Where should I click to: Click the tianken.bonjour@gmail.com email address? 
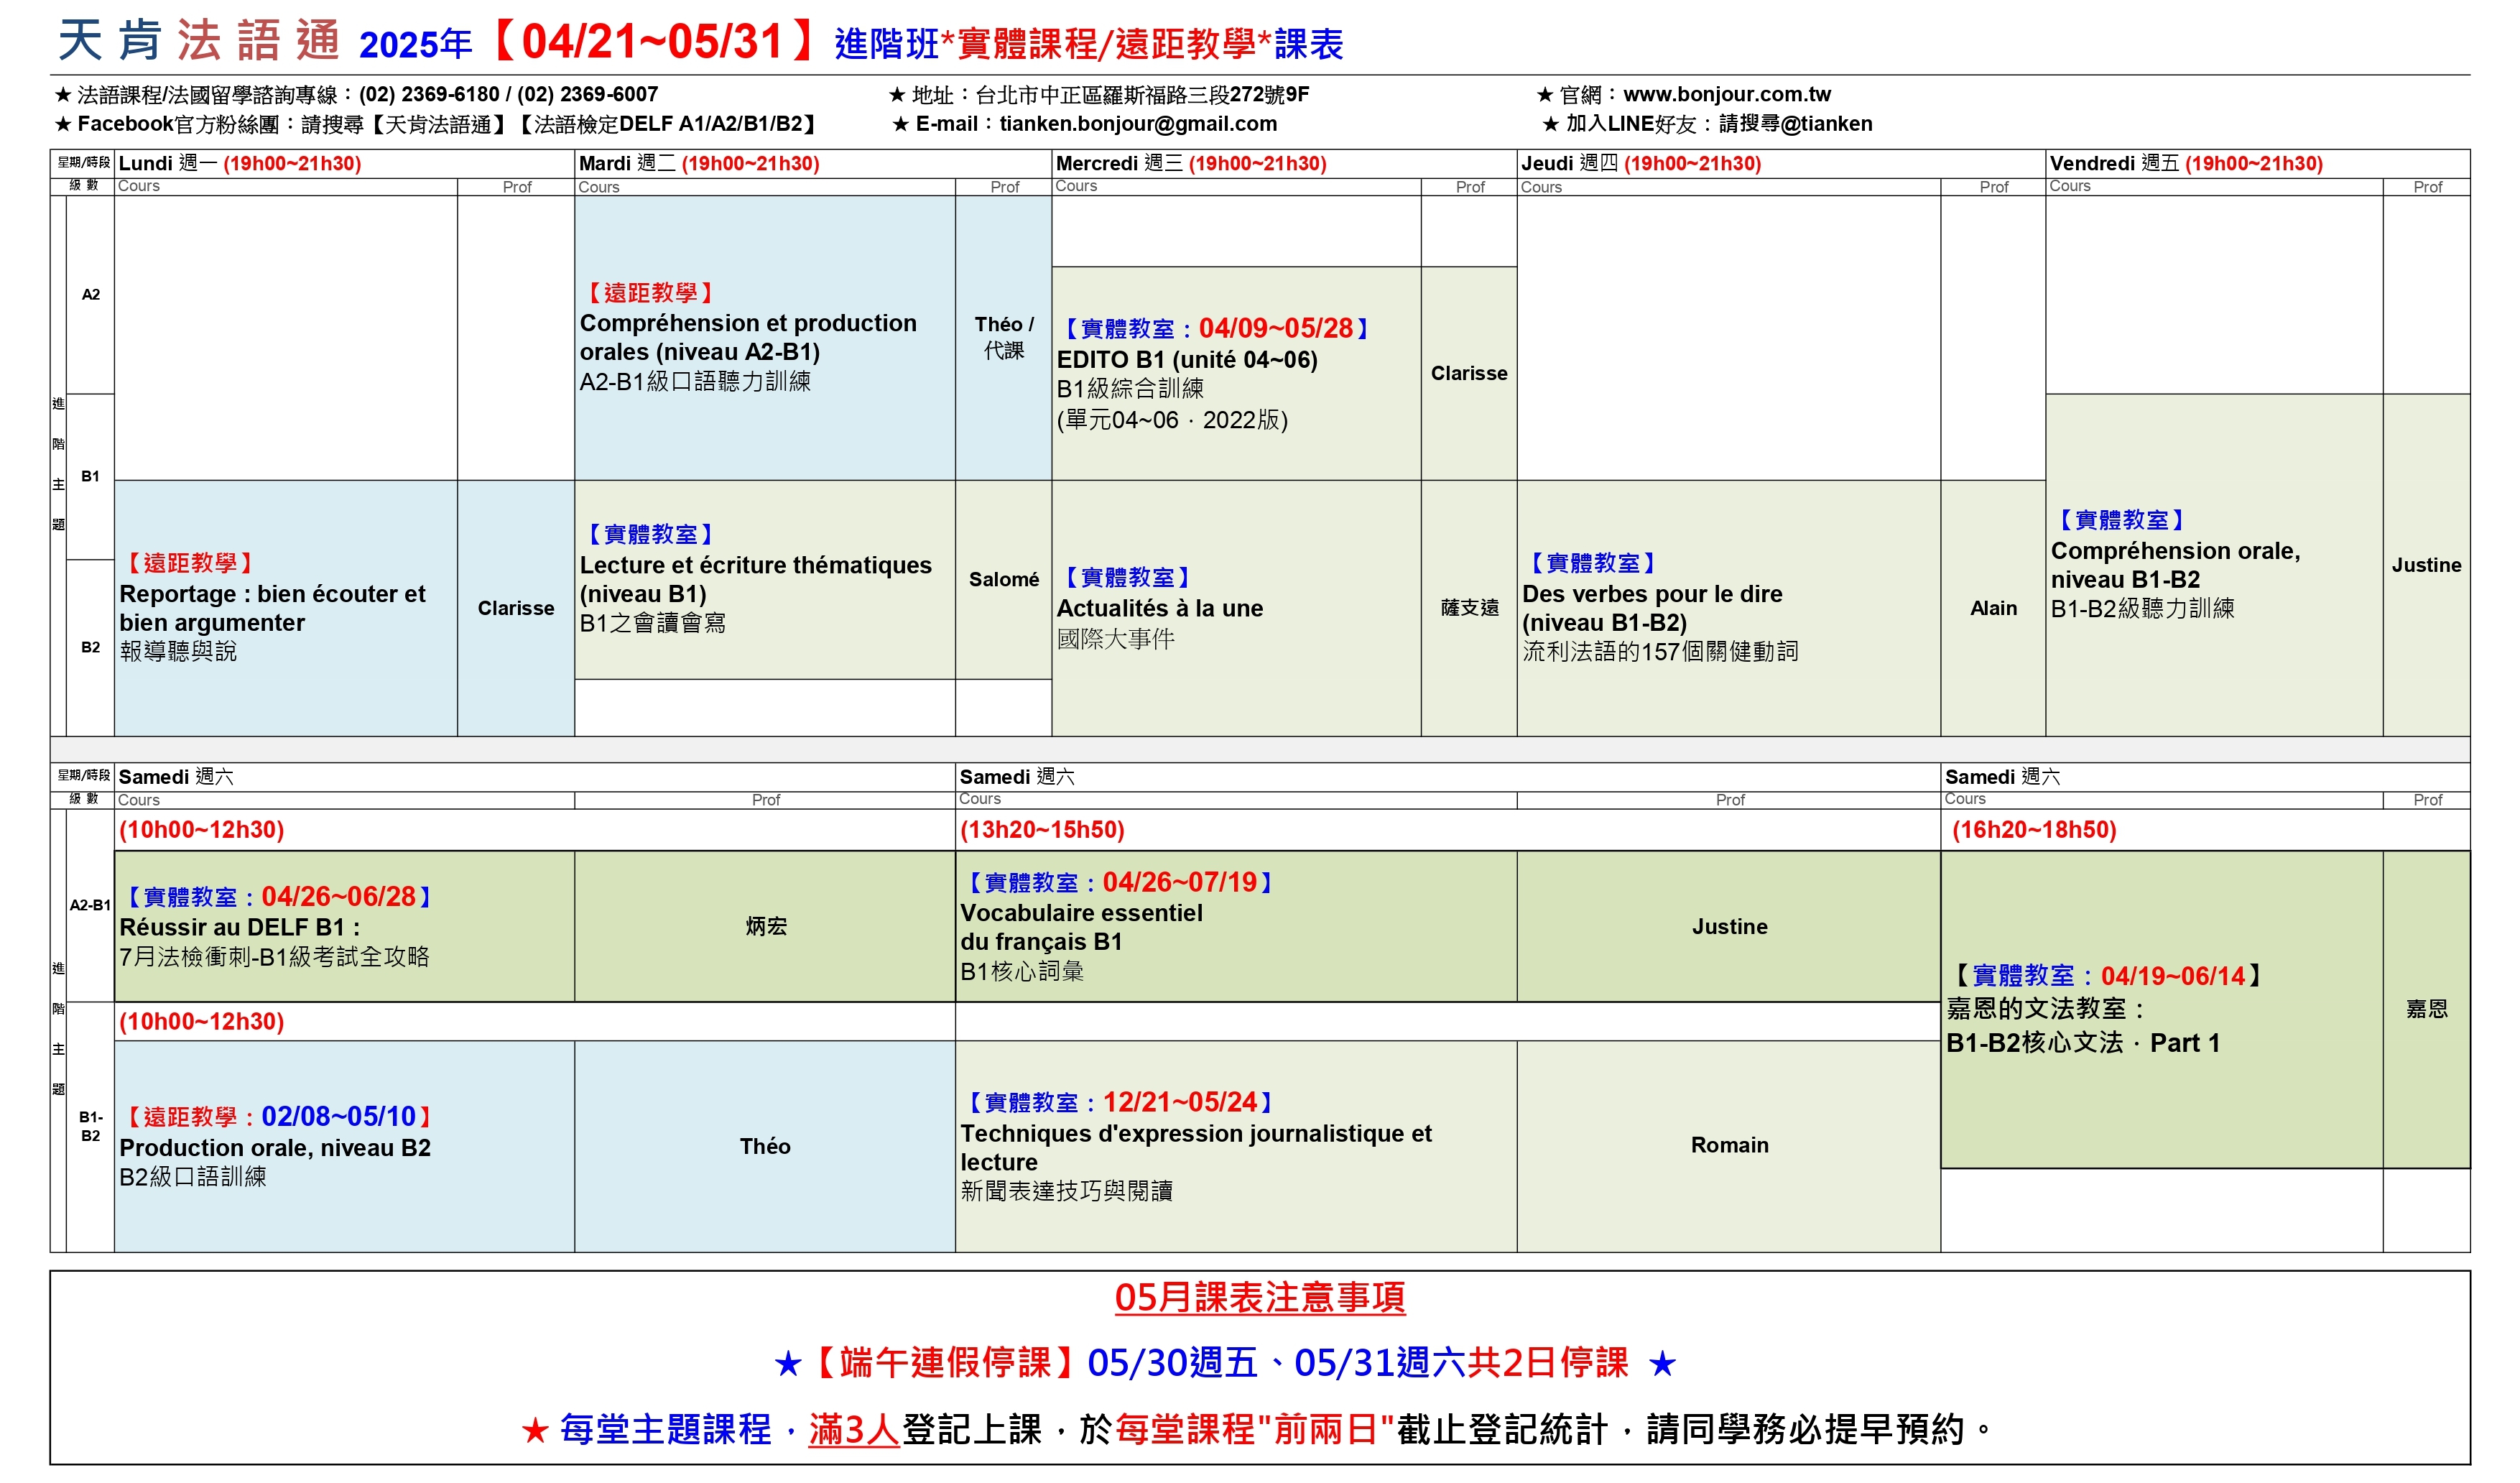1138,123
